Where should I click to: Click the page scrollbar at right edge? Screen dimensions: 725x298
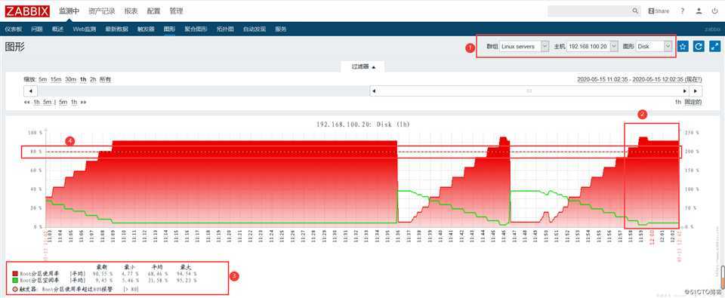point(722,276)
